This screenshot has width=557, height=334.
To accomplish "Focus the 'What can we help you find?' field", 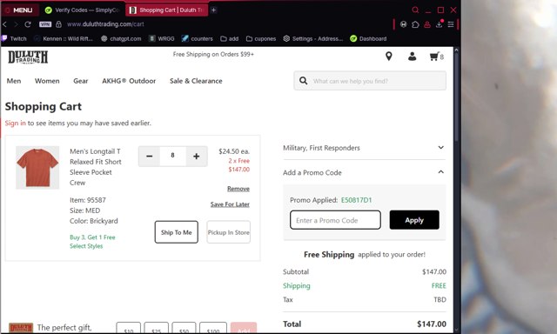I will tap(370, 81).
